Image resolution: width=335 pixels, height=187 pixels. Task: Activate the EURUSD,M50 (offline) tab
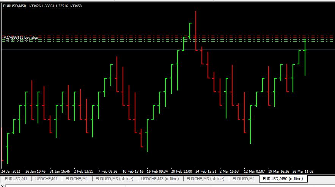(x=283, y=179)
